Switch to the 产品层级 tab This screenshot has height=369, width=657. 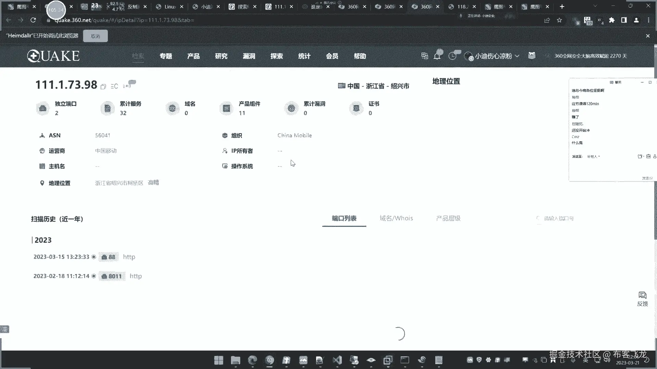coord(448,218)
